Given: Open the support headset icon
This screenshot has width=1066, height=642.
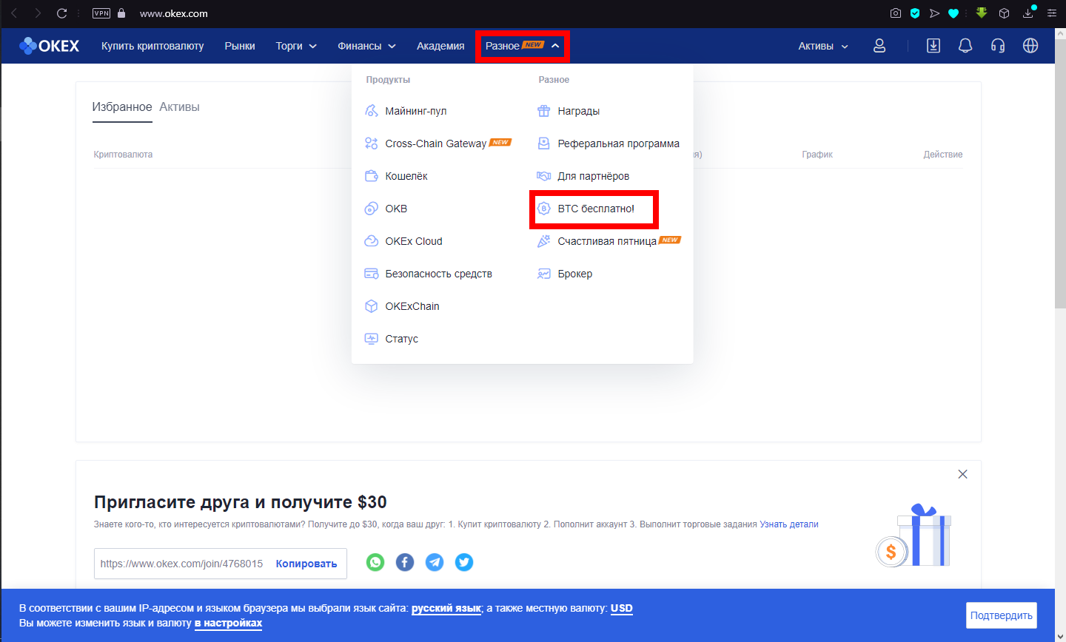Looking at the screenshot, I should pyautogui.click(x=998, y=46).
